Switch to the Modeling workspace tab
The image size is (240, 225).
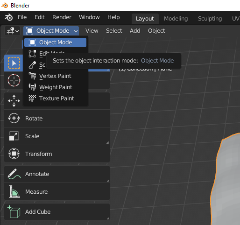click(x=176, y=19)
